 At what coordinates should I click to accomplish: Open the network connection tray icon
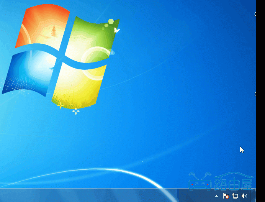pyautogui.click(x=235, y=196)
